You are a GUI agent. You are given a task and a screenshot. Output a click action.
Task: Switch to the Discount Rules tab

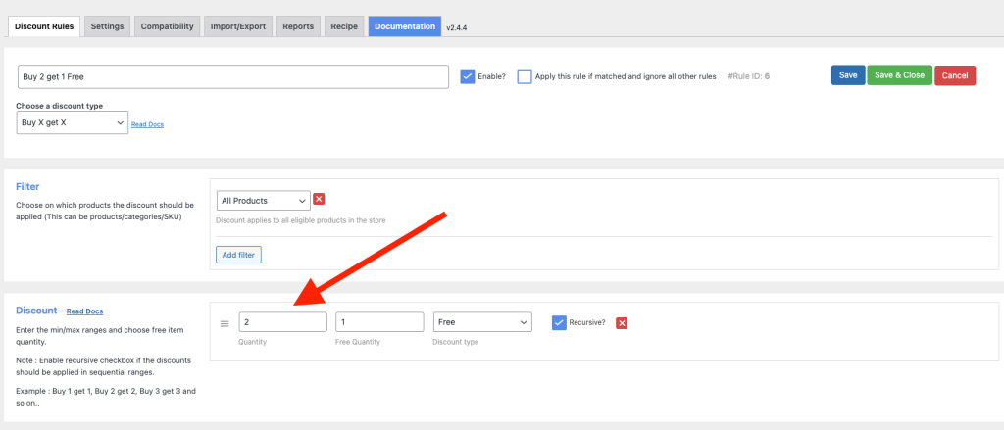click(x=44, y=26)
